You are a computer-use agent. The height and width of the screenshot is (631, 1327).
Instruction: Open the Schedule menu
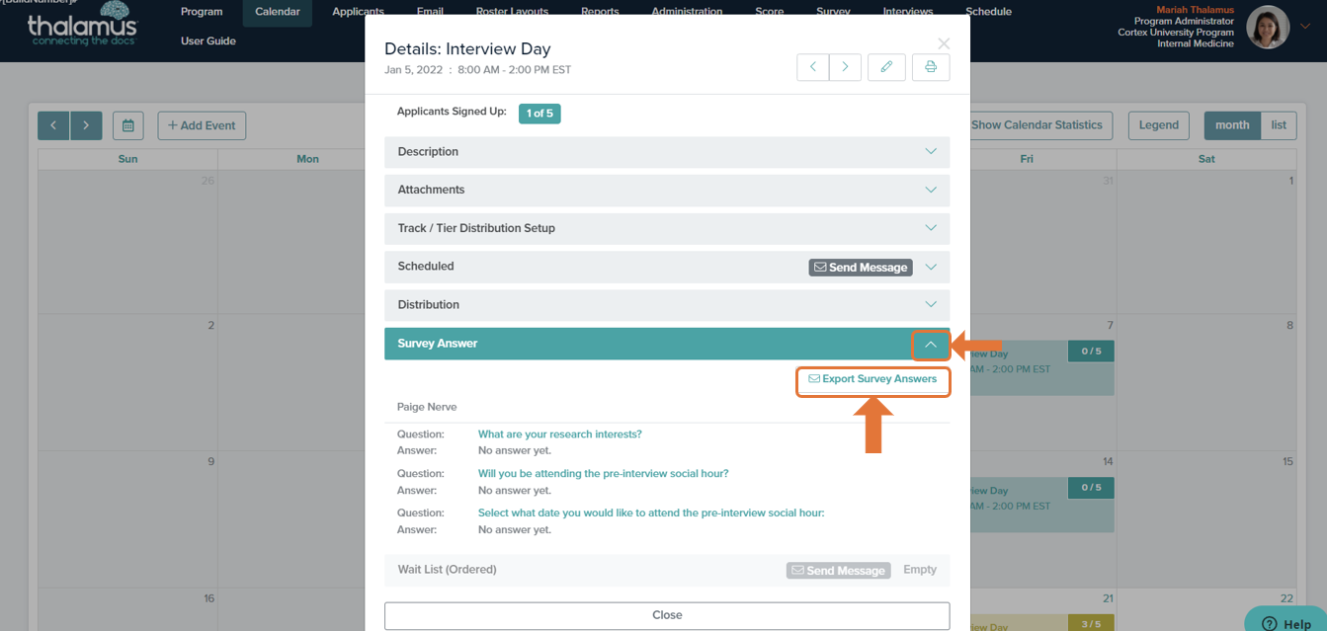click(x=988, y=12)
